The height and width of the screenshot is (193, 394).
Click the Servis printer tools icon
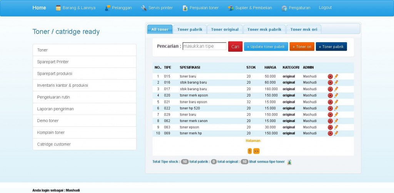pos(144,8)
